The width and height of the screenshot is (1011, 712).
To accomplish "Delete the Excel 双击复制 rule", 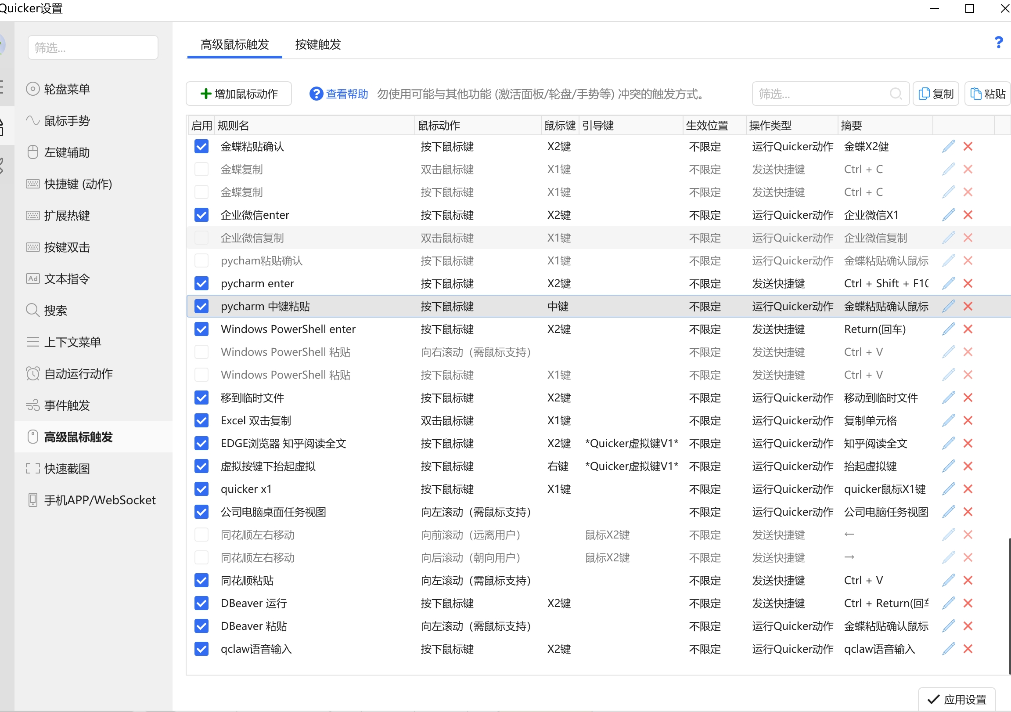I will (x=968, y=421).
